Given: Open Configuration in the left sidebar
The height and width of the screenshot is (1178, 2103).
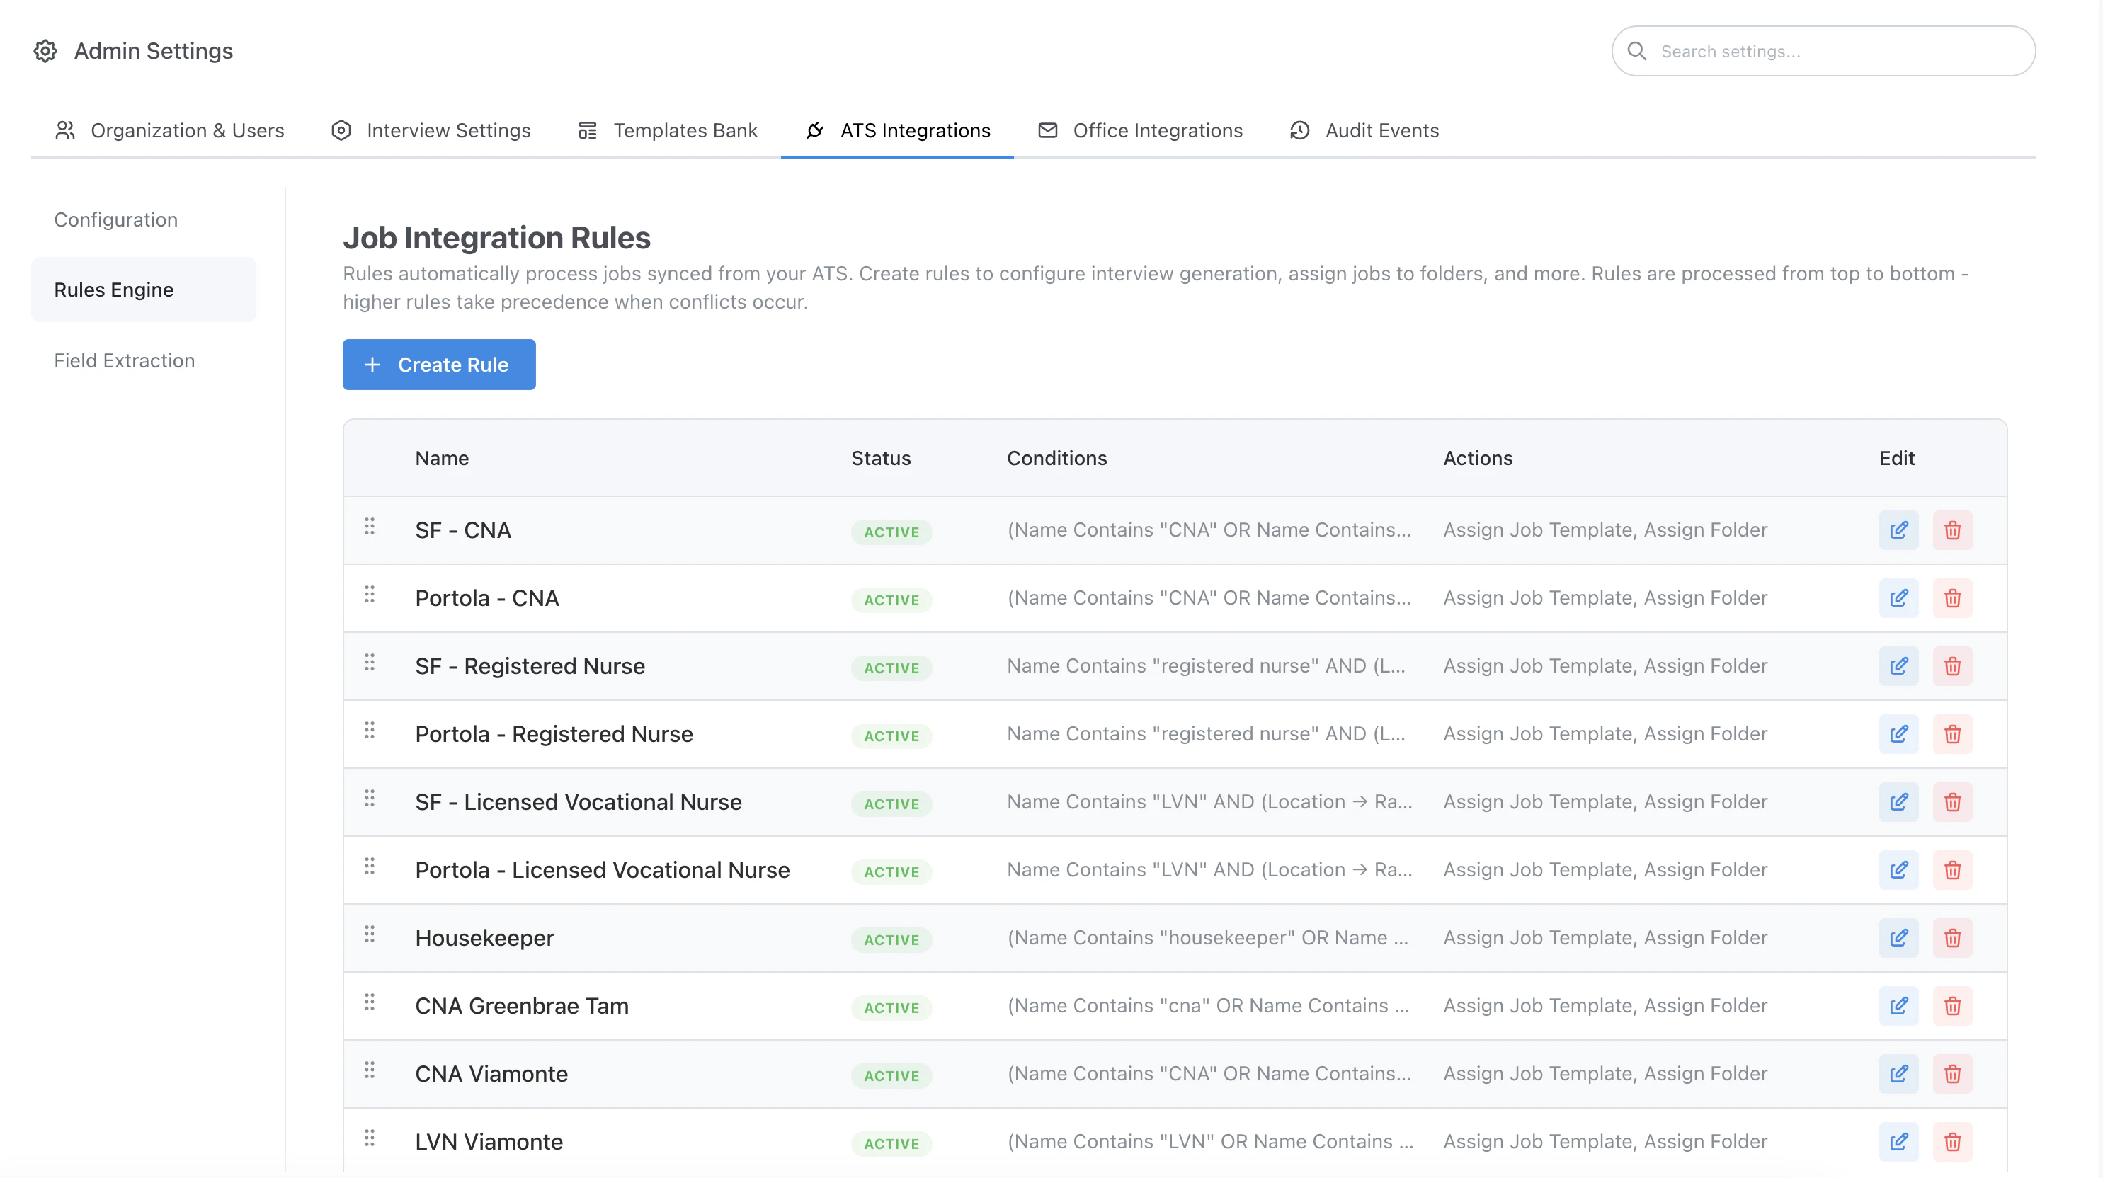Looking at the screenshot, I should pos(116,219).
